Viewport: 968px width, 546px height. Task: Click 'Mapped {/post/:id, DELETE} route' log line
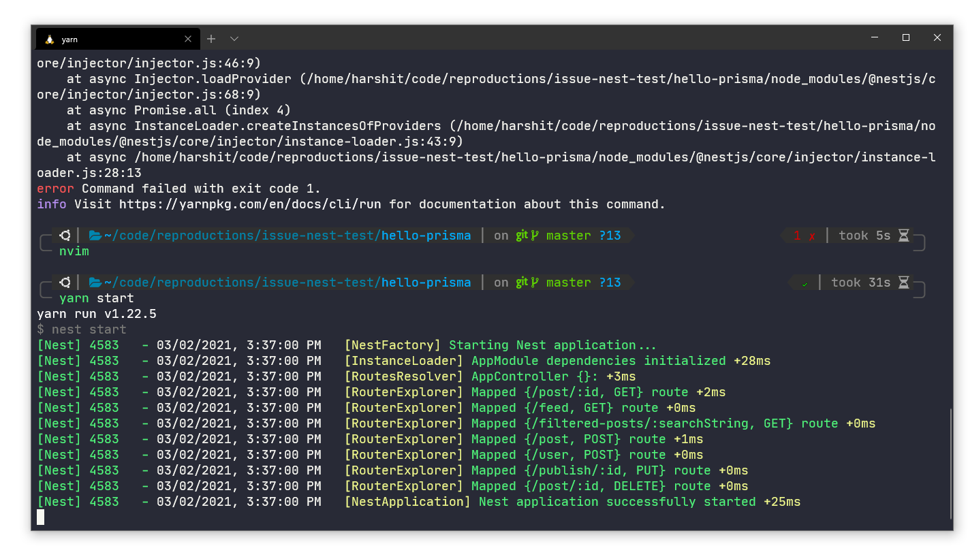(591, 486)
